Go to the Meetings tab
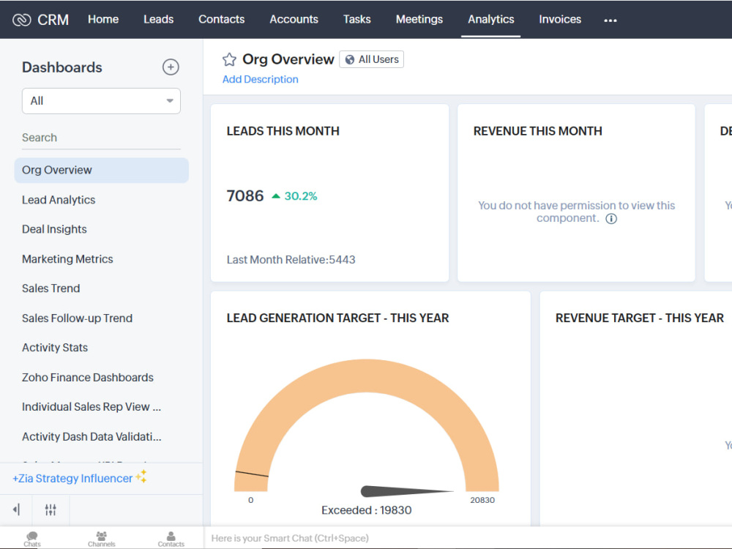The image size is (732, 549). pyautogui.click(x=419, y=19)
